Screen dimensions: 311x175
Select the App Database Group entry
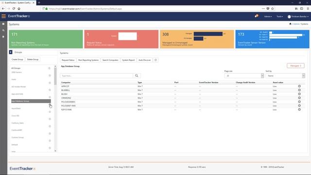[x=31, y=101]
